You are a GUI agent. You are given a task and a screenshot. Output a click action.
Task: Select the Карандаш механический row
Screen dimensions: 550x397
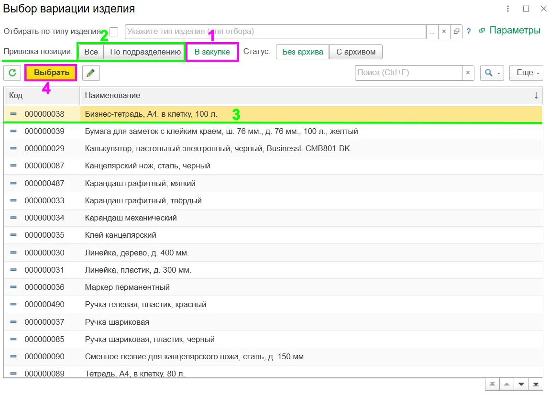(x=273, y=218)
